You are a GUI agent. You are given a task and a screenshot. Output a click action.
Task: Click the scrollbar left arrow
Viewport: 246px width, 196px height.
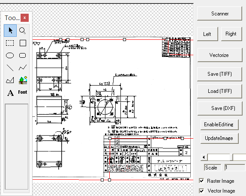click(x=204, y=157)
